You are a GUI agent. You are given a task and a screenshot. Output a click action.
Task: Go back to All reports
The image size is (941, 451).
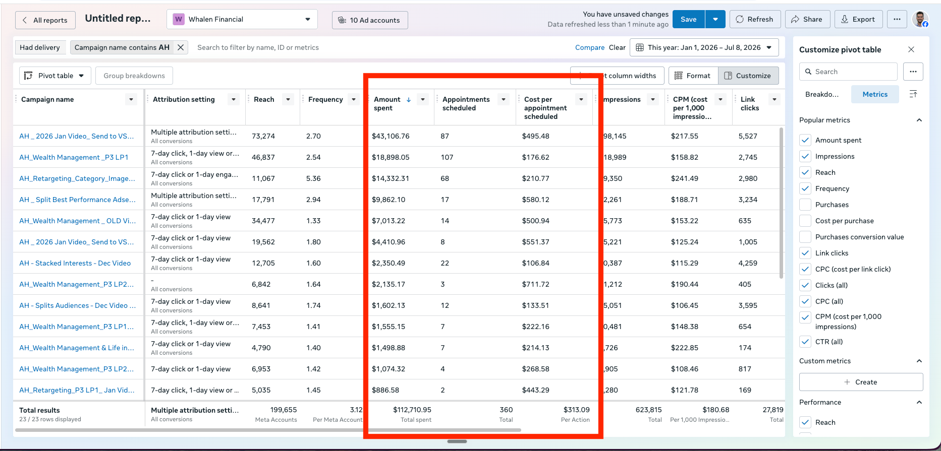45,20
